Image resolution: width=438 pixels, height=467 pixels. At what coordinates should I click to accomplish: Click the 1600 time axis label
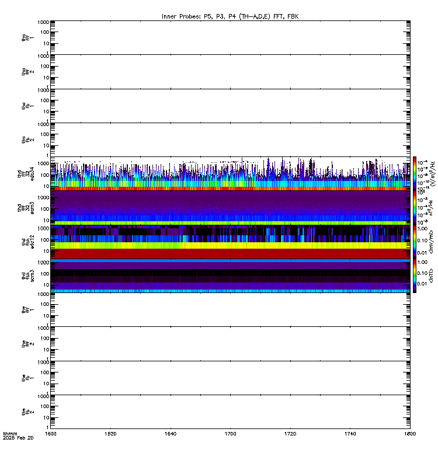tap(50, 434)
